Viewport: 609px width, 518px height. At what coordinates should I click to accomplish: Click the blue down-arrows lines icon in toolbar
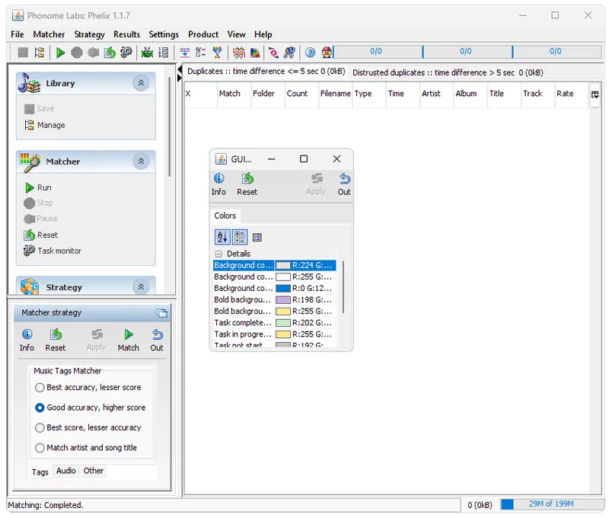click(184, 53)
